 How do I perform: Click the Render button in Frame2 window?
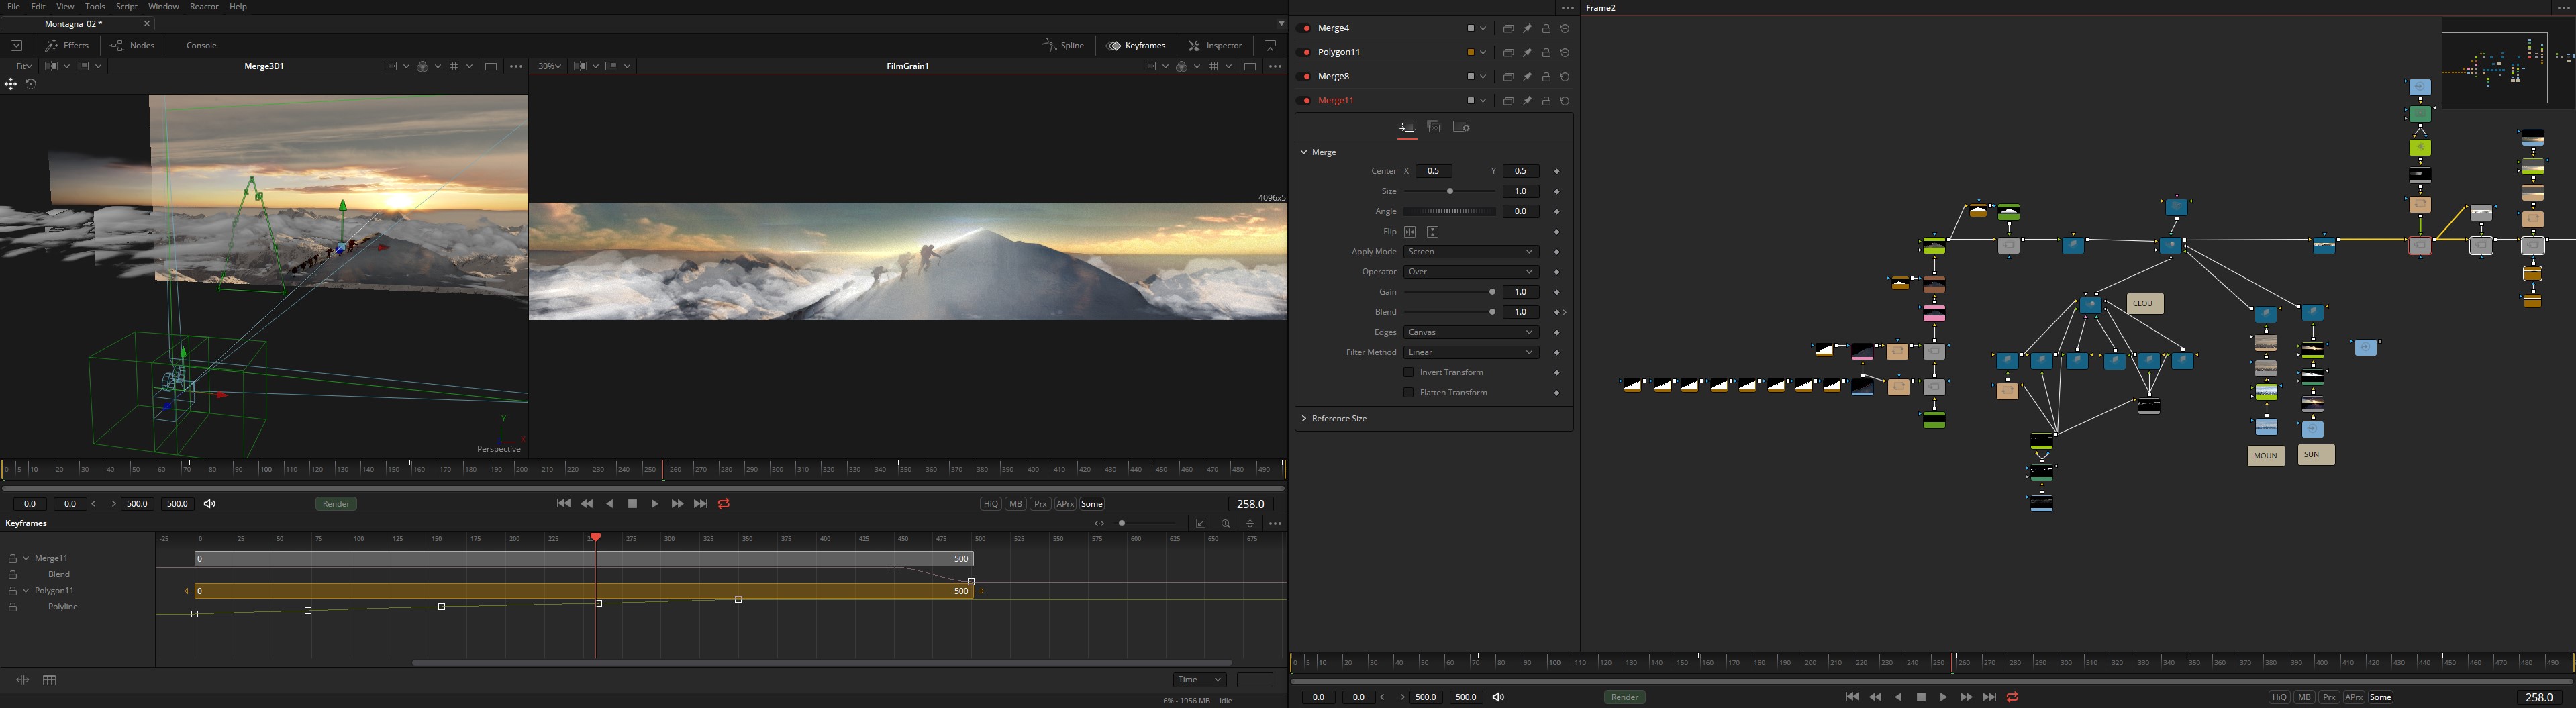pos(1624,698)
